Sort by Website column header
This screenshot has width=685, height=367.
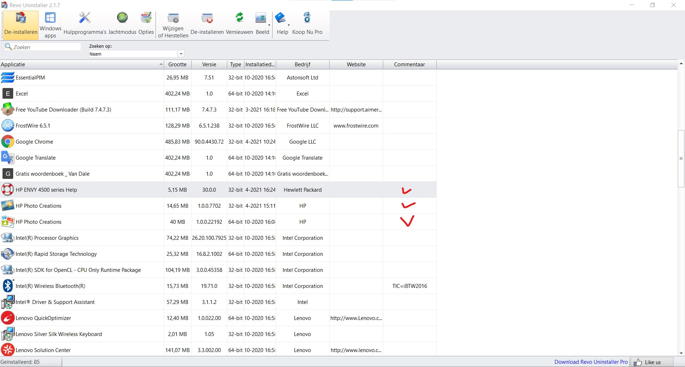coord(356,64)
